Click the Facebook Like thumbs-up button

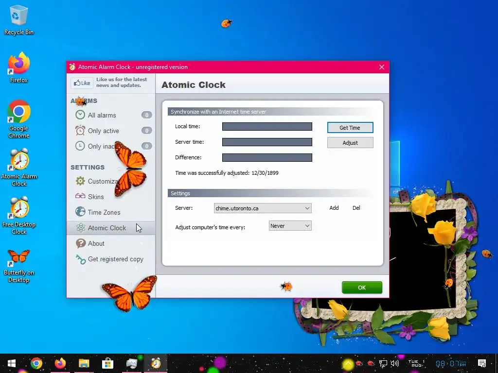[82, 83]
